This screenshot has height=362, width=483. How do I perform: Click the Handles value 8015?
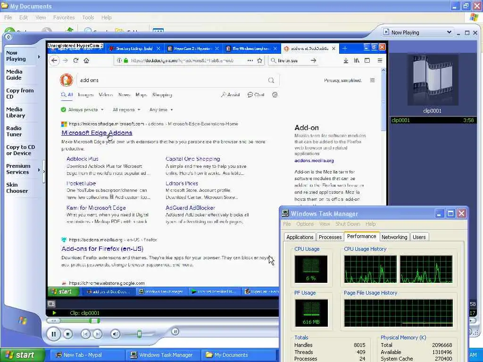coord(359,345)
